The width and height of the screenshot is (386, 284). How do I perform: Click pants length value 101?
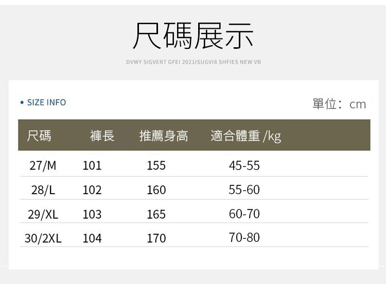[92, 166]
